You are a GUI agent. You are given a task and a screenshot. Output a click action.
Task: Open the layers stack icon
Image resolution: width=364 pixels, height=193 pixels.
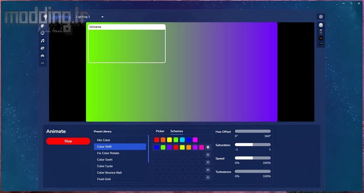(x=321, y=25)
